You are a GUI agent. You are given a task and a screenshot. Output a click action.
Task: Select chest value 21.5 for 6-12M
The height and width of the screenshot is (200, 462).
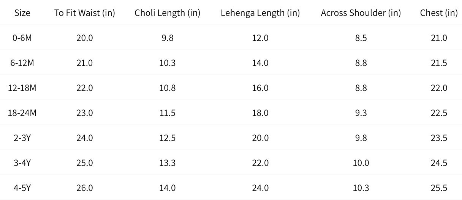pos(438,63)
